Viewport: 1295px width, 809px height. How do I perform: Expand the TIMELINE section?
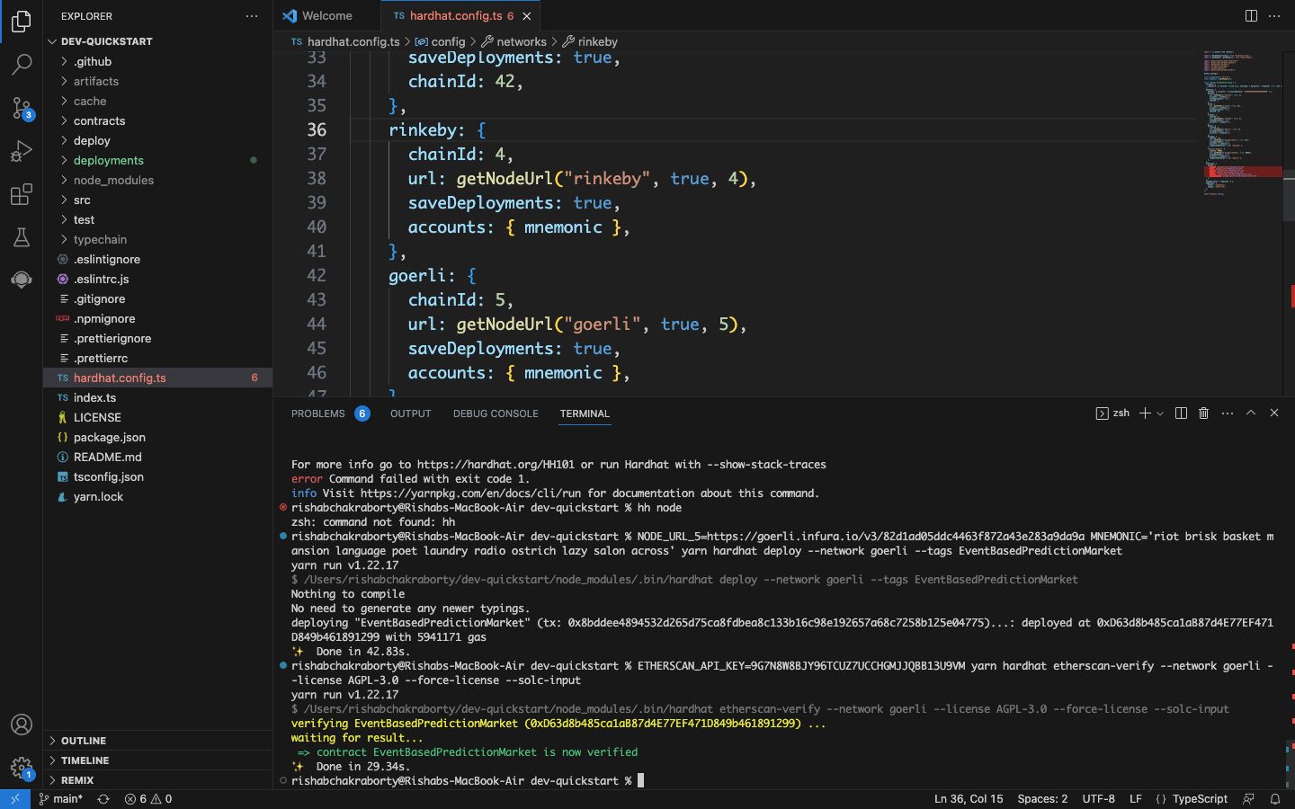click(157, 760)
